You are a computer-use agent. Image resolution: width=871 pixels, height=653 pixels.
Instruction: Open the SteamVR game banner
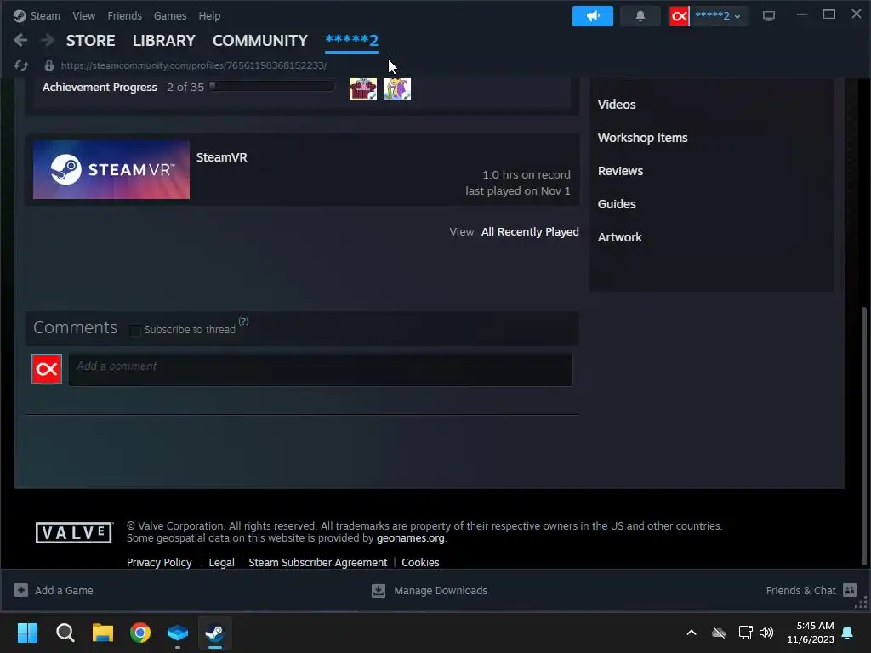(111, 169)
